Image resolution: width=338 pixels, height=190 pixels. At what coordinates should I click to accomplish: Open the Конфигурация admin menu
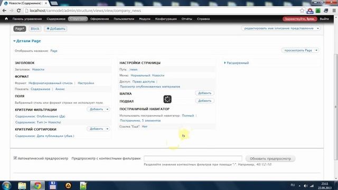tap(166, 19)
